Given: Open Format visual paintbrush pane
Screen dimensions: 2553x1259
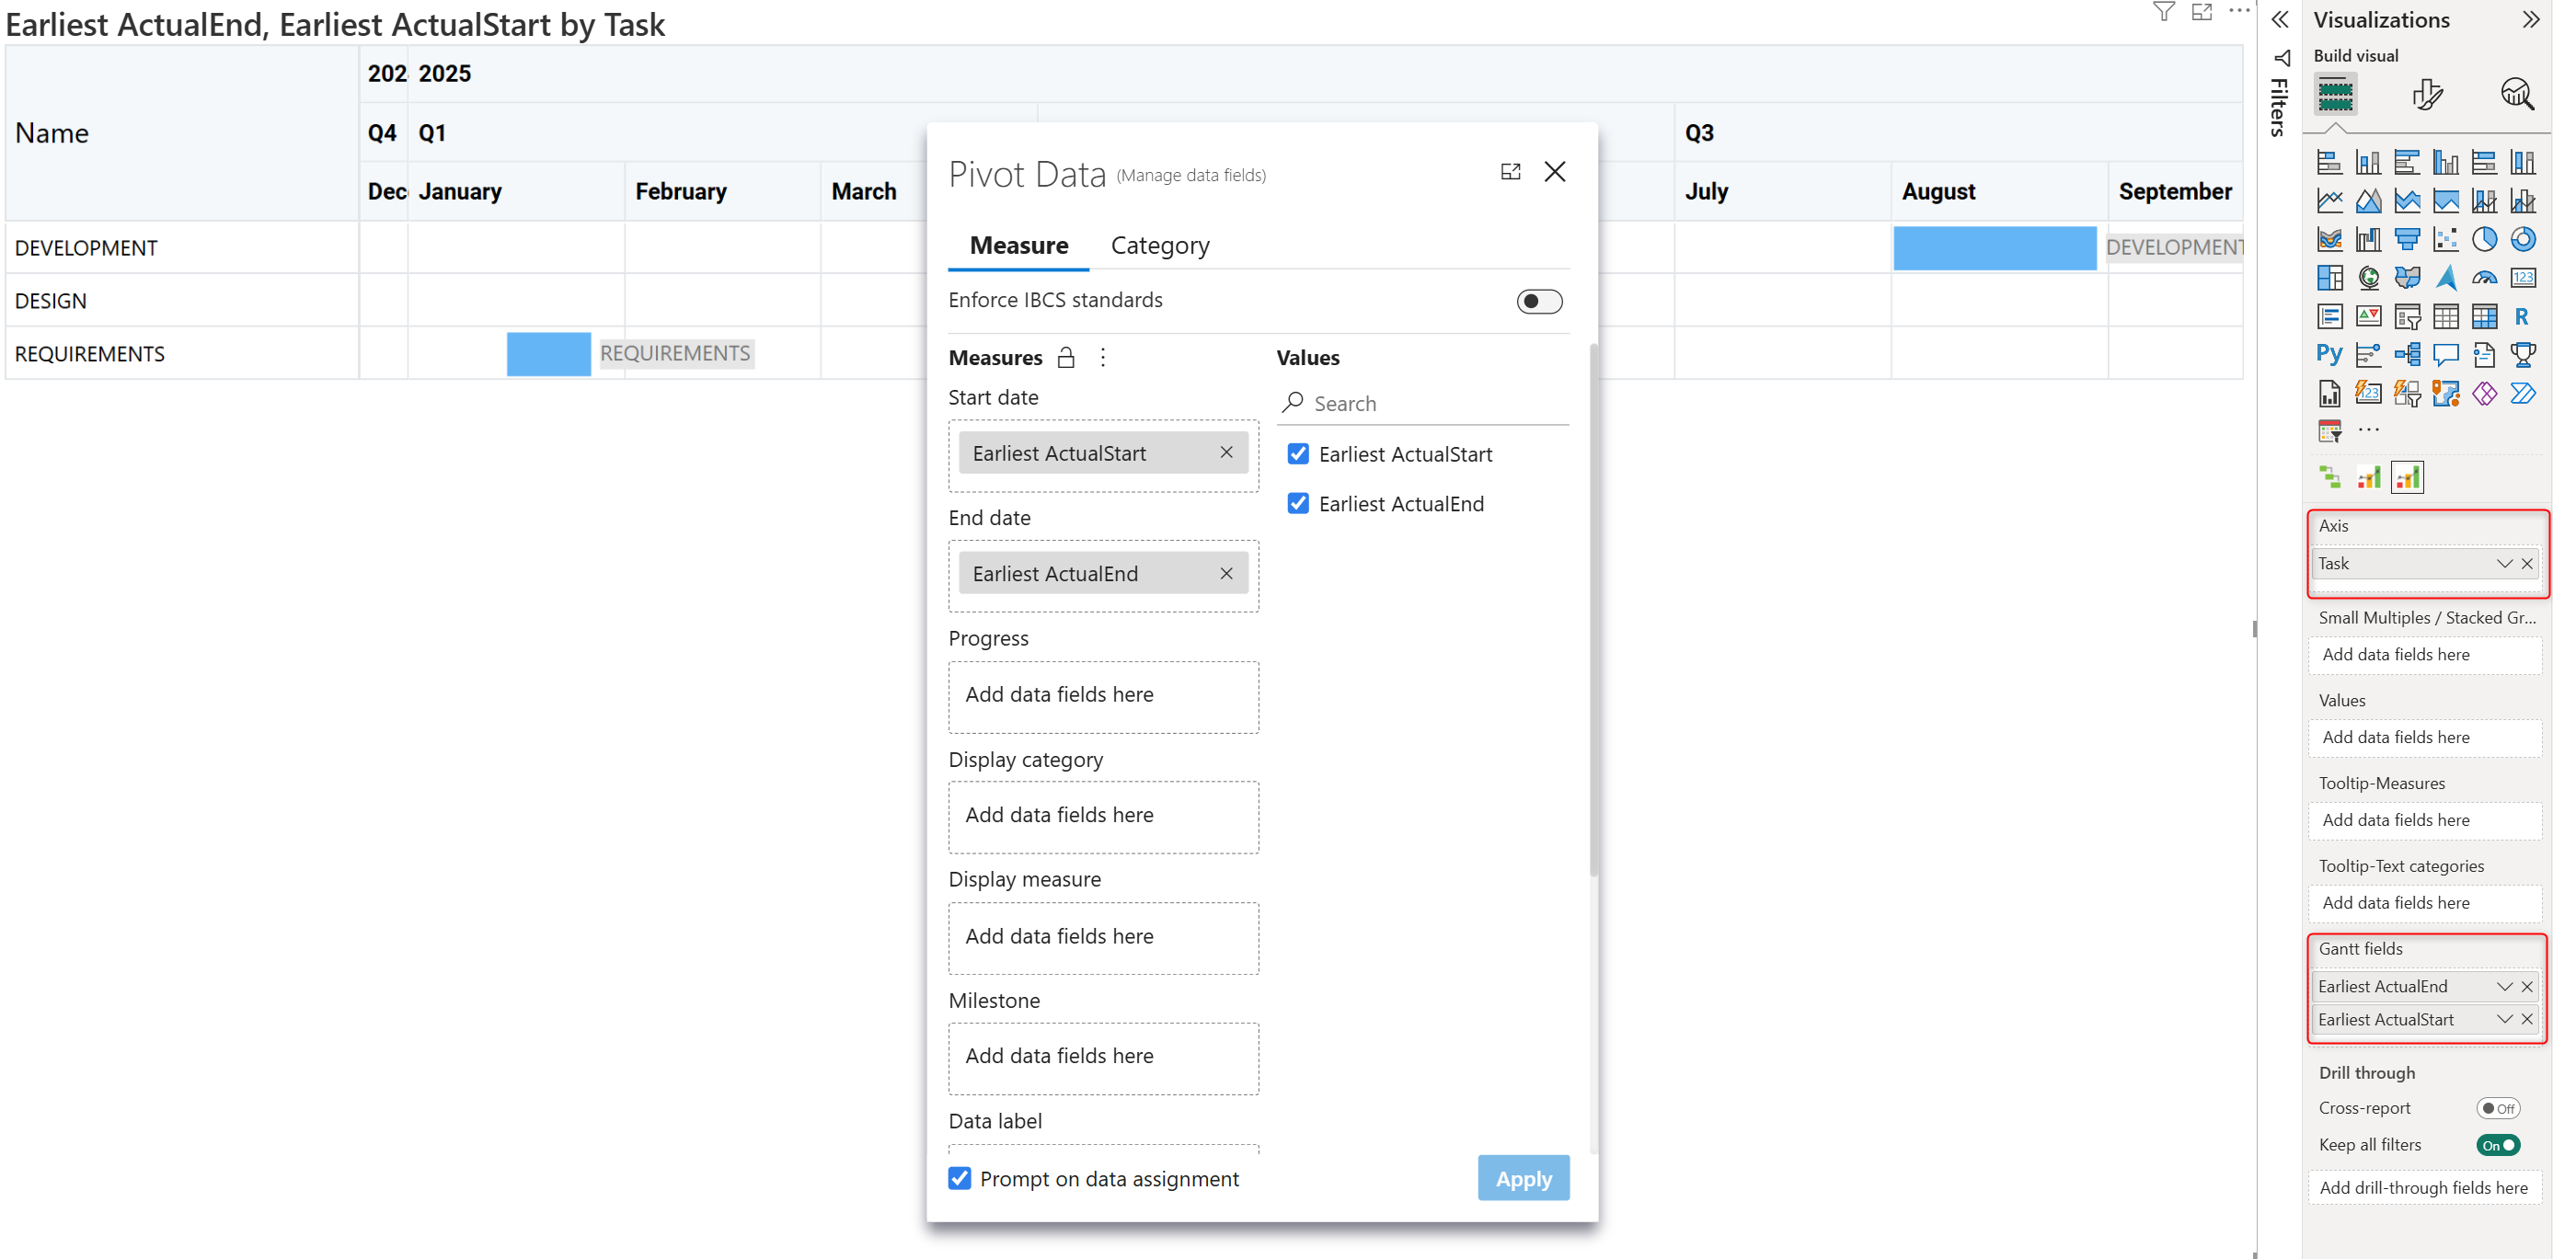Looking at the screenshot, I should tap(2426, 94).
